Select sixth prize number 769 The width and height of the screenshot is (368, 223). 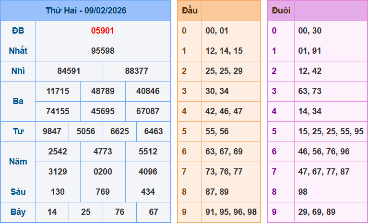coord(103,192)
